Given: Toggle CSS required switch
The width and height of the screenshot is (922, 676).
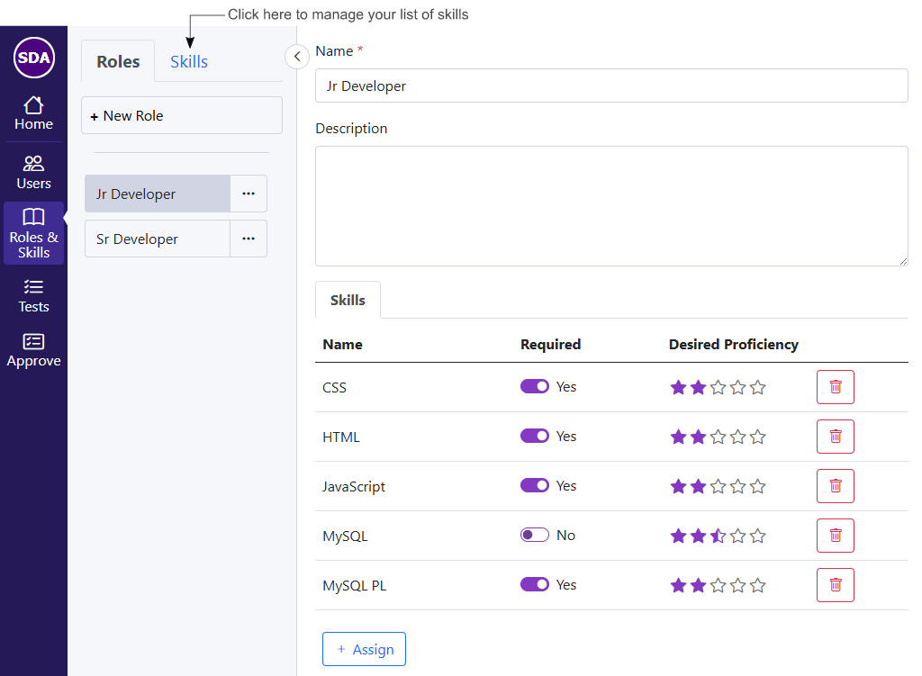Looking at the screenshot, I should (x=535, y=386).
